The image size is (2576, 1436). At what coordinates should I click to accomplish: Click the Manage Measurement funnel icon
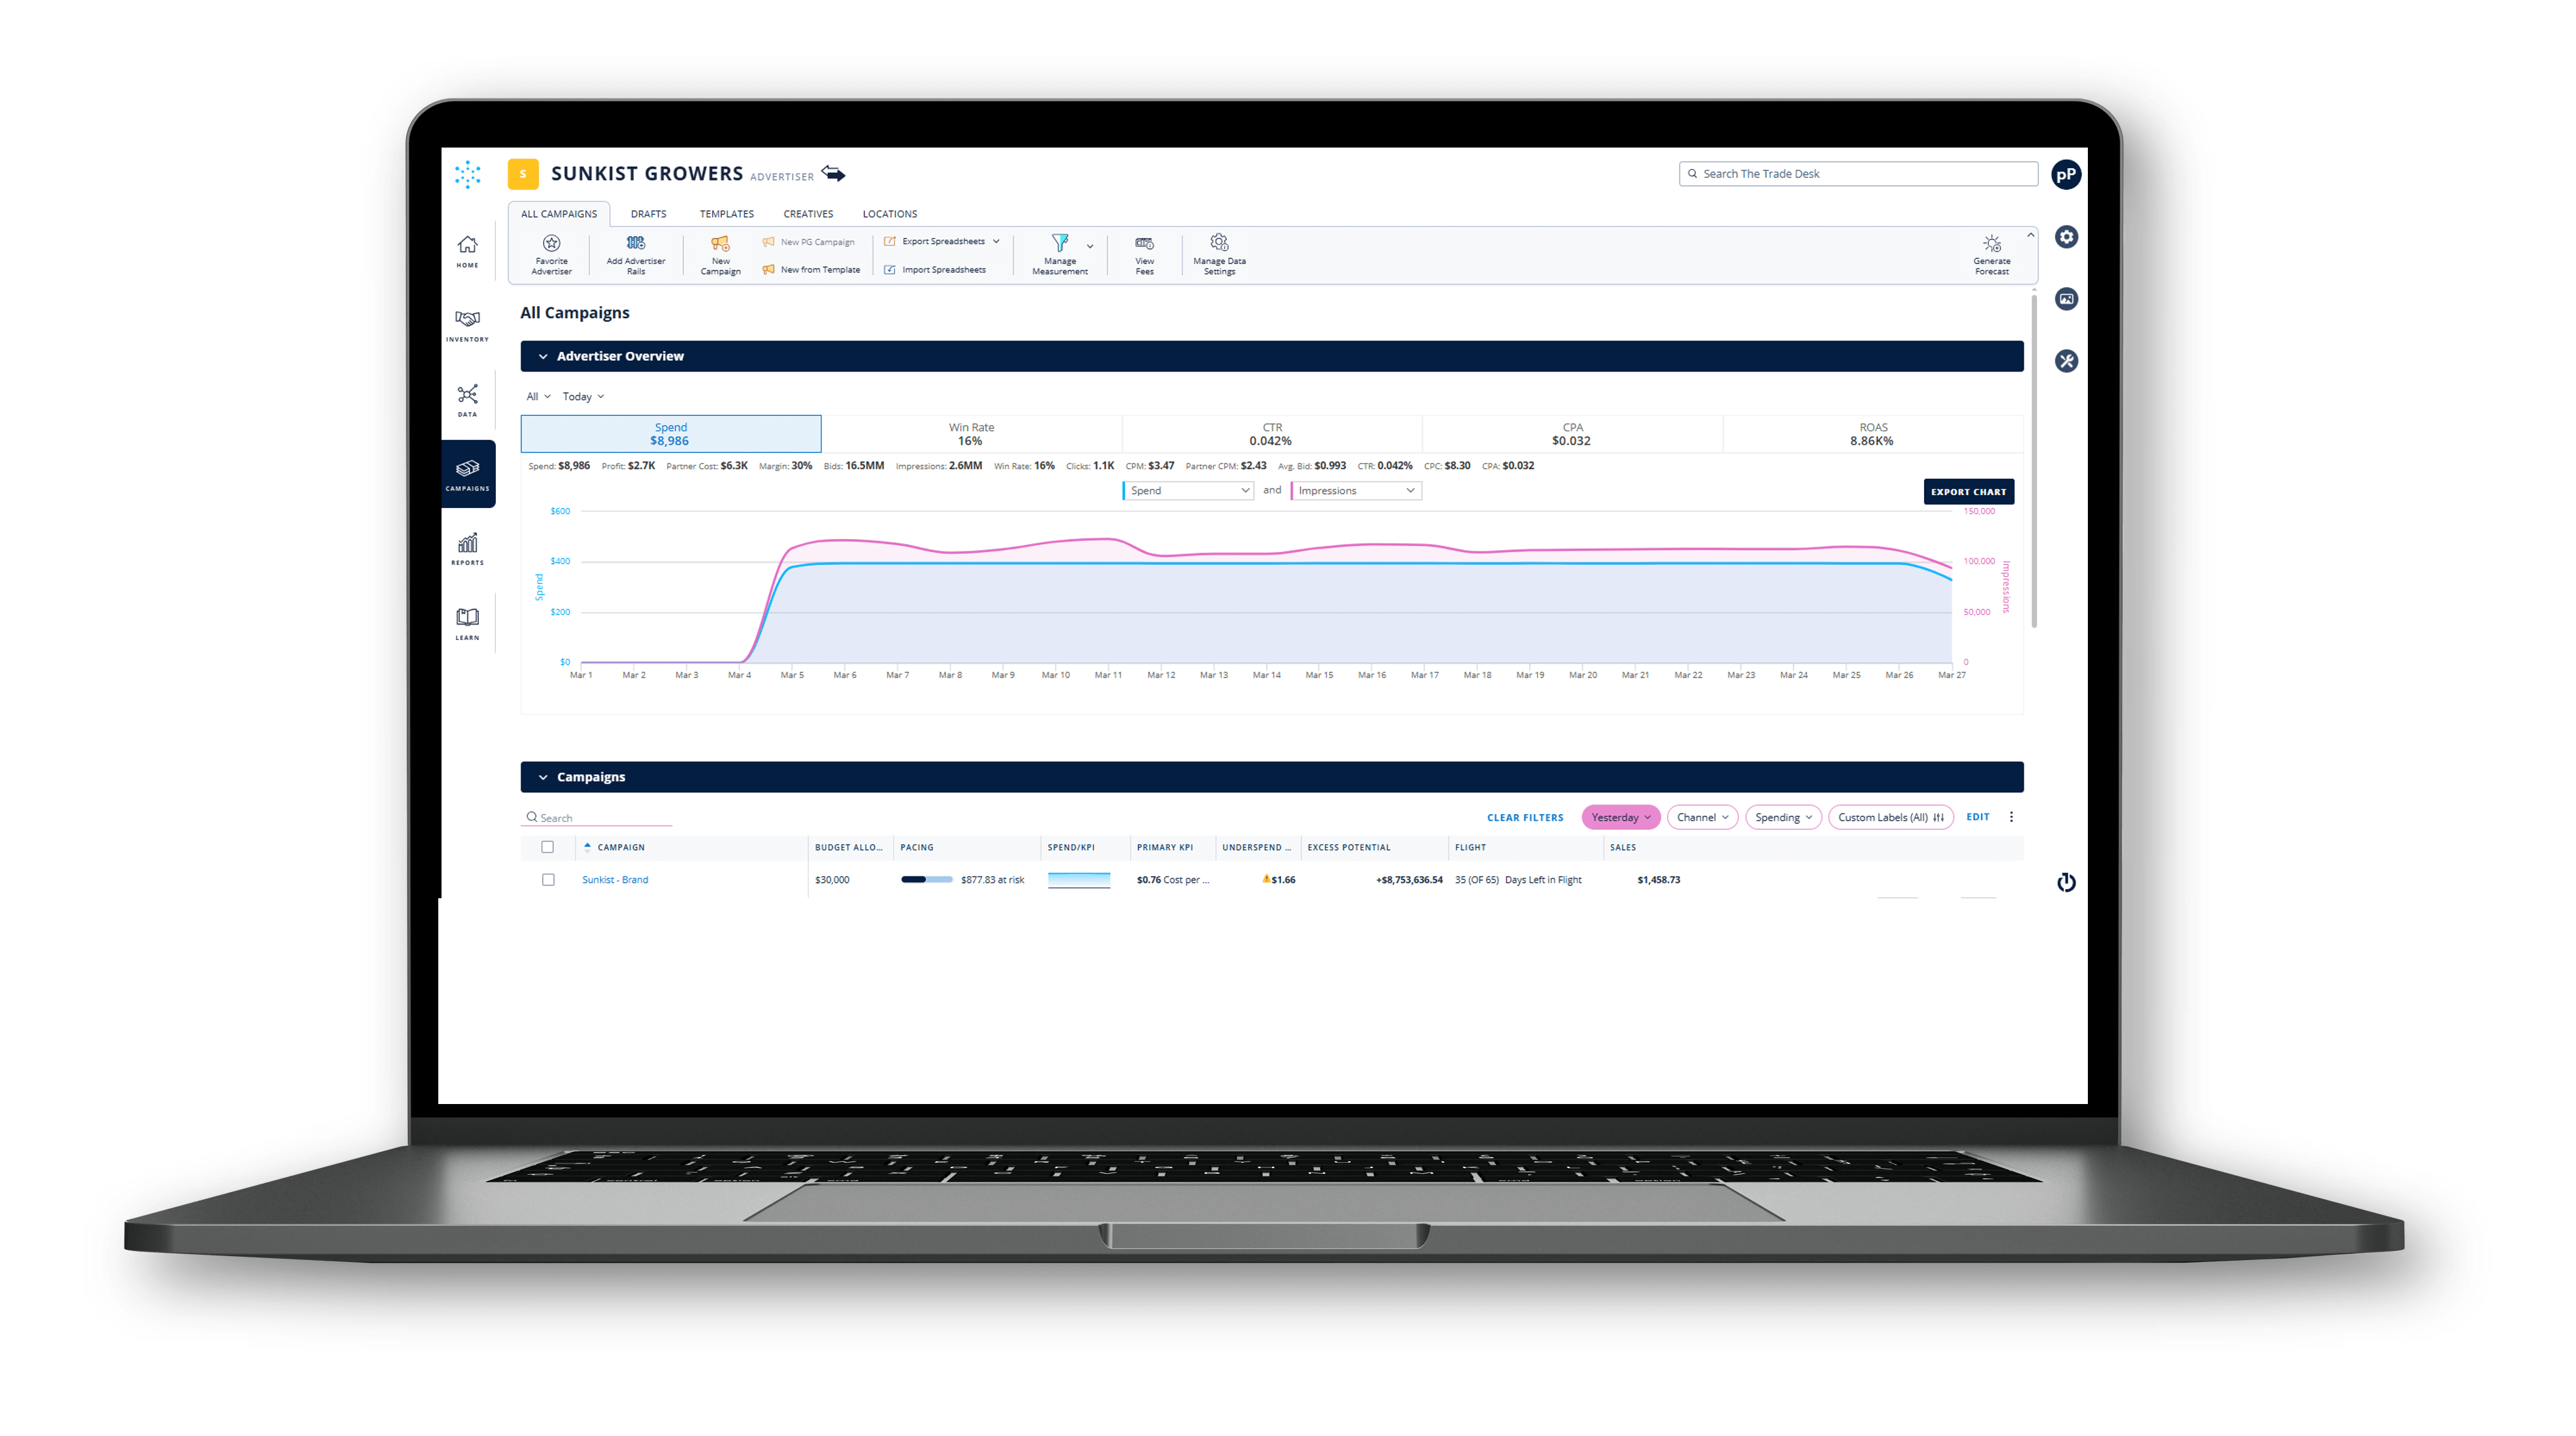tap(1059, 243)
